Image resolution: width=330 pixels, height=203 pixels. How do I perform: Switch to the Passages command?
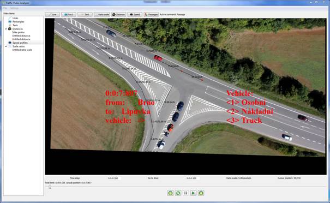point(151,15)
